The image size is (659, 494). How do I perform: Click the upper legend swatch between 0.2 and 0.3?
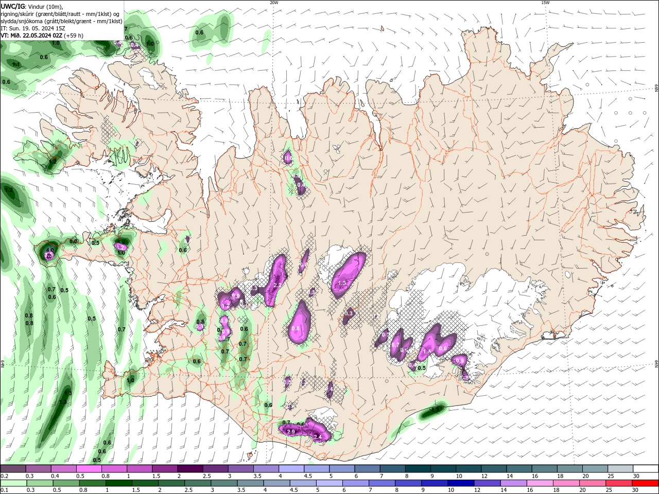[x=14, y=469]
